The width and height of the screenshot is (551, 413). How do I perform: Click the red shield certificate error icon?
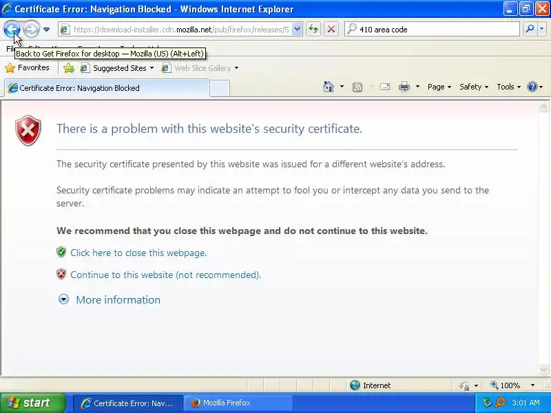coord(28,130)
